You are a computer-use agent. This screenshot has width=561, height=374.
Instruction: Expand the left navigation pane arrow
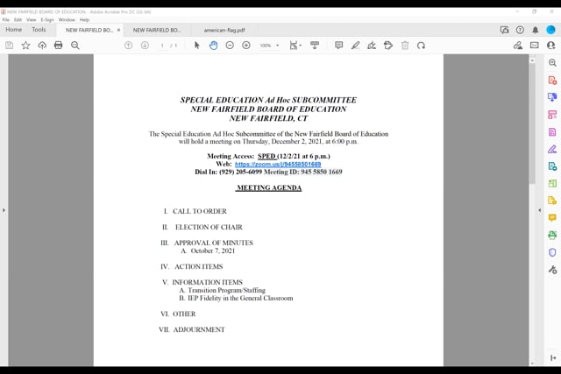(x=4, y=210)
